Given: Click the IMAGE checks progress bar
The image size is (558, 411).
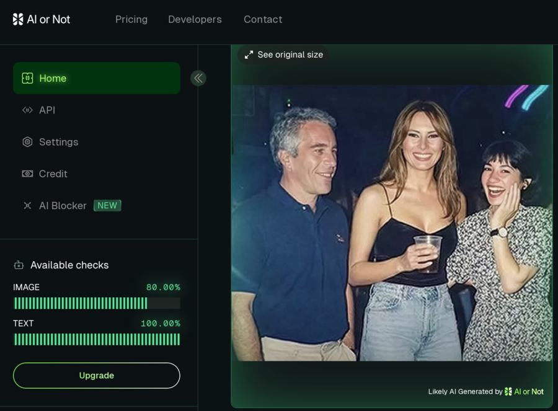Looking at the screenshot, I should (97, 303).
